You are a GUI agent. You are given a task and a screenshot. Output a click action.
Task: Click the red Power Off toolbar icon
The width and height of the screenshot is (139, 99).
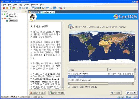click(x=4, y=8)
